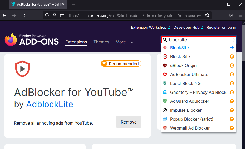The height and width of the screenshot is (149, 245).
Task: Open the AdblockLite author link
Action: coord(50,104)
